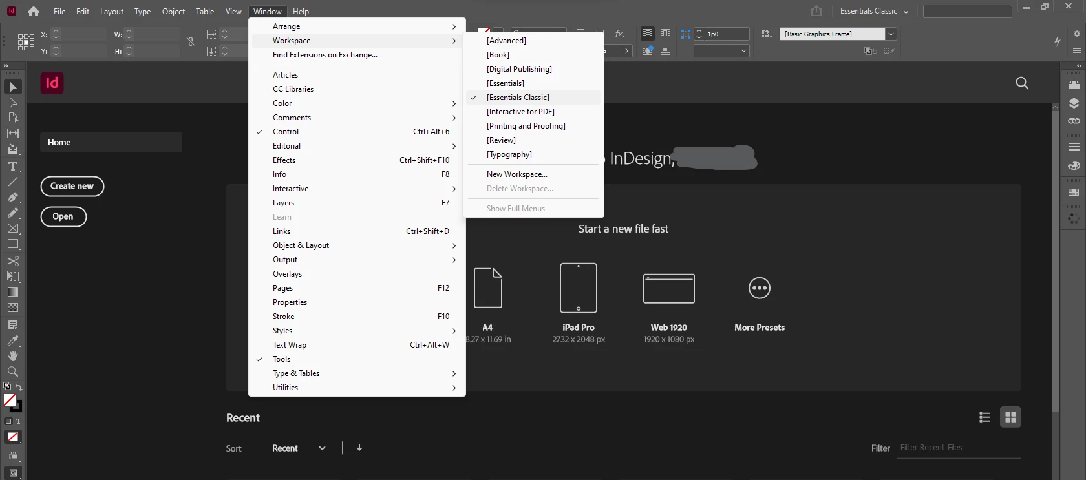Select the Zoom tool magnifier
This screenshot has height=480, width=1086.
point(12,371)
